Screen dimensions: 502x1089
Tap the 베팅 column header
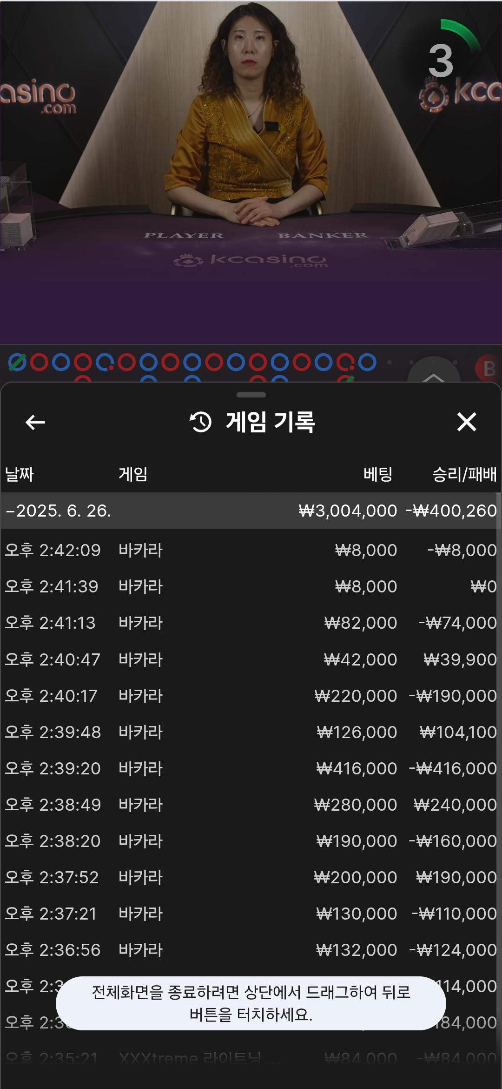click(x=377, y=474)
